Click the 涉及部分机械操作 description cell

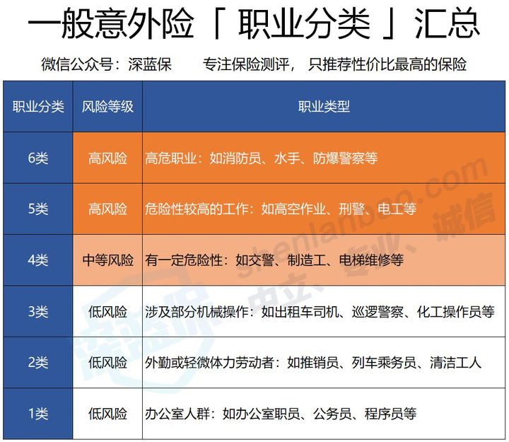pos(319,312)
